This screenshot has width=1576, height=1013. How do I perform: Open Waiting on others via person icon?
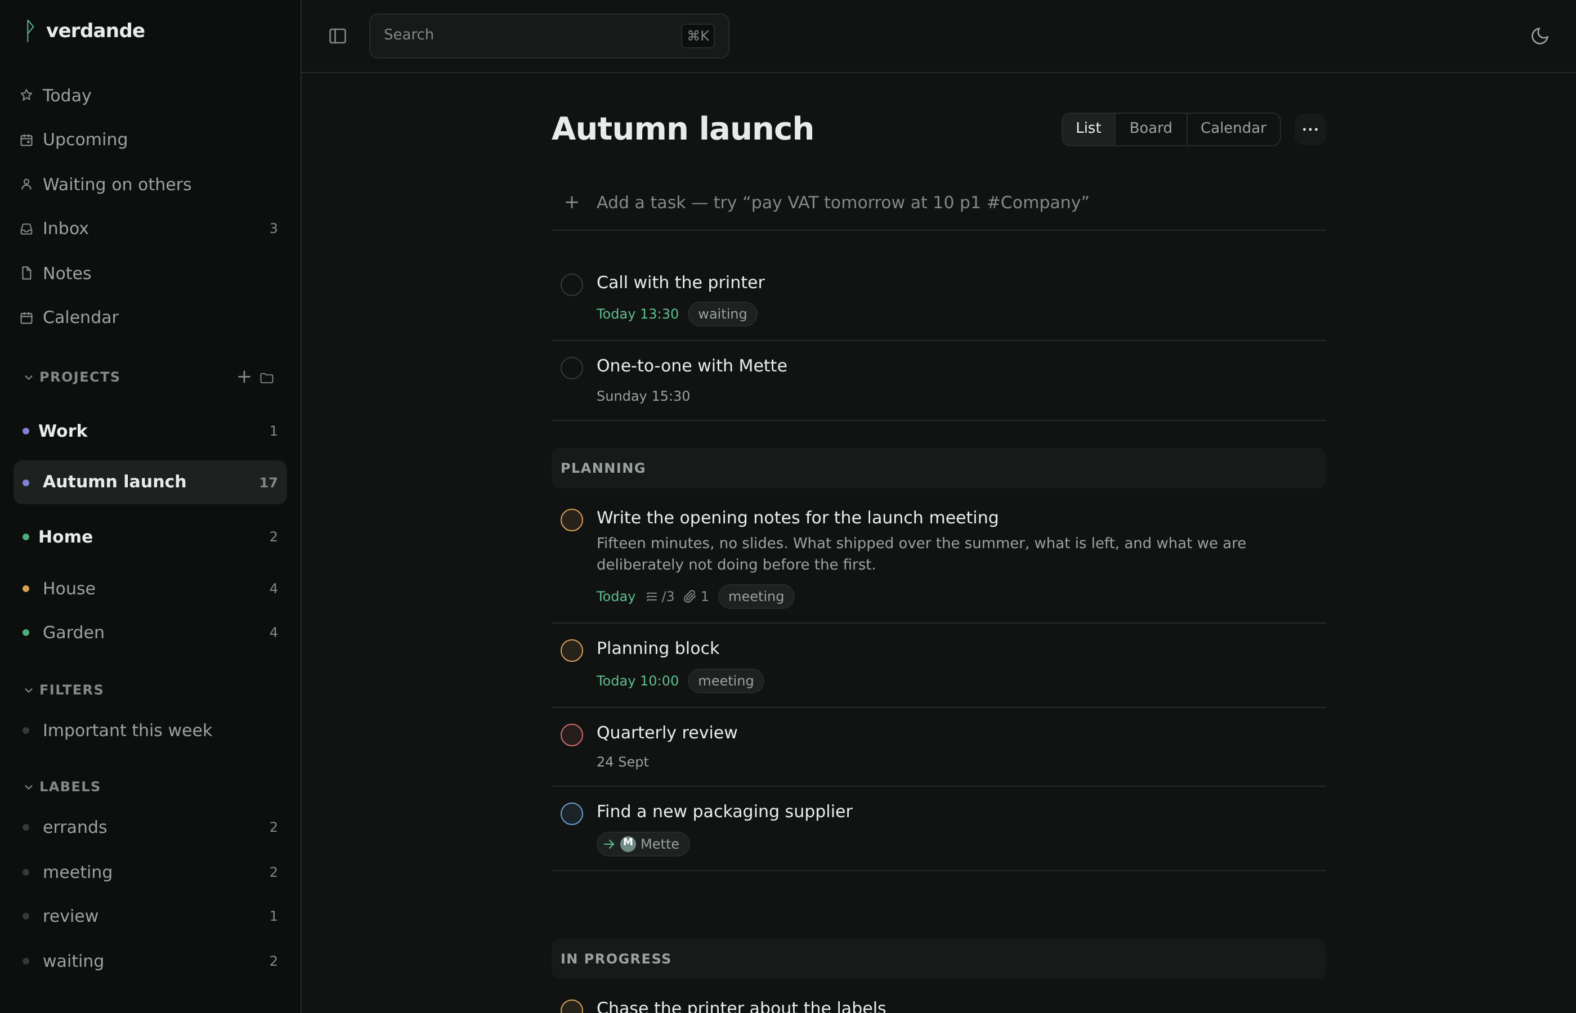click(x=26, y=184)
